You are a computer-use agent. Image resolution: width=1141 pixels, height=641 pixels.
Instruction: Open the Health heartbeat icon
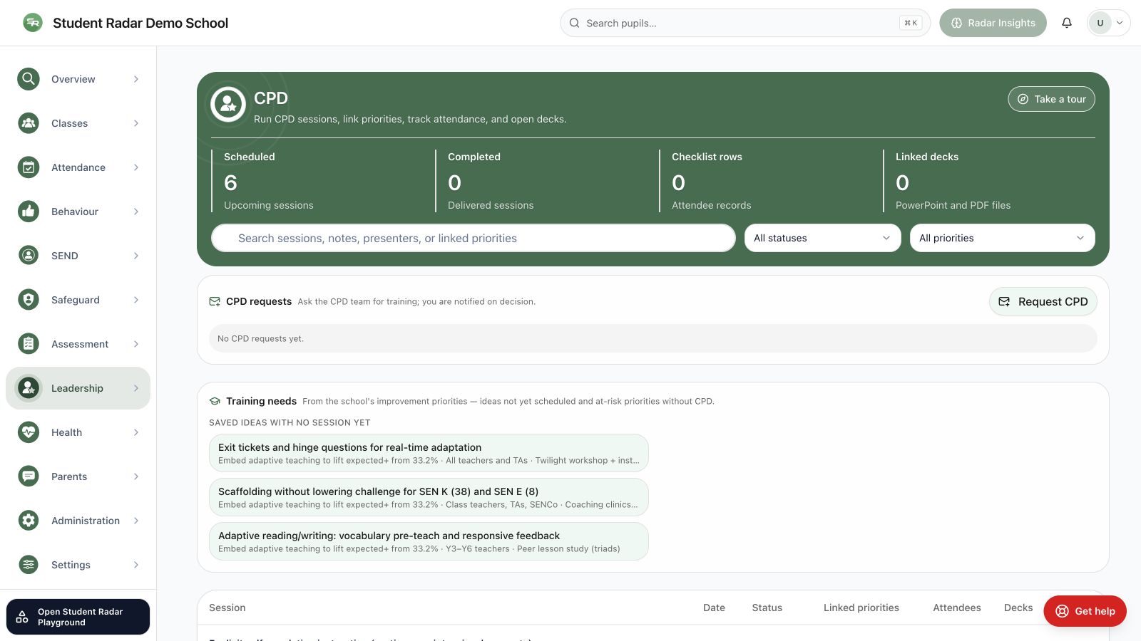coord(29,432)
